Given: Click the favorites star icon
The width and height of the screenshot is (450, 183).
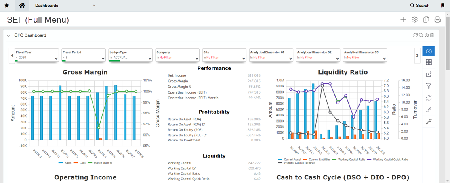Looking at the screenshot, I should pos(7,6).
